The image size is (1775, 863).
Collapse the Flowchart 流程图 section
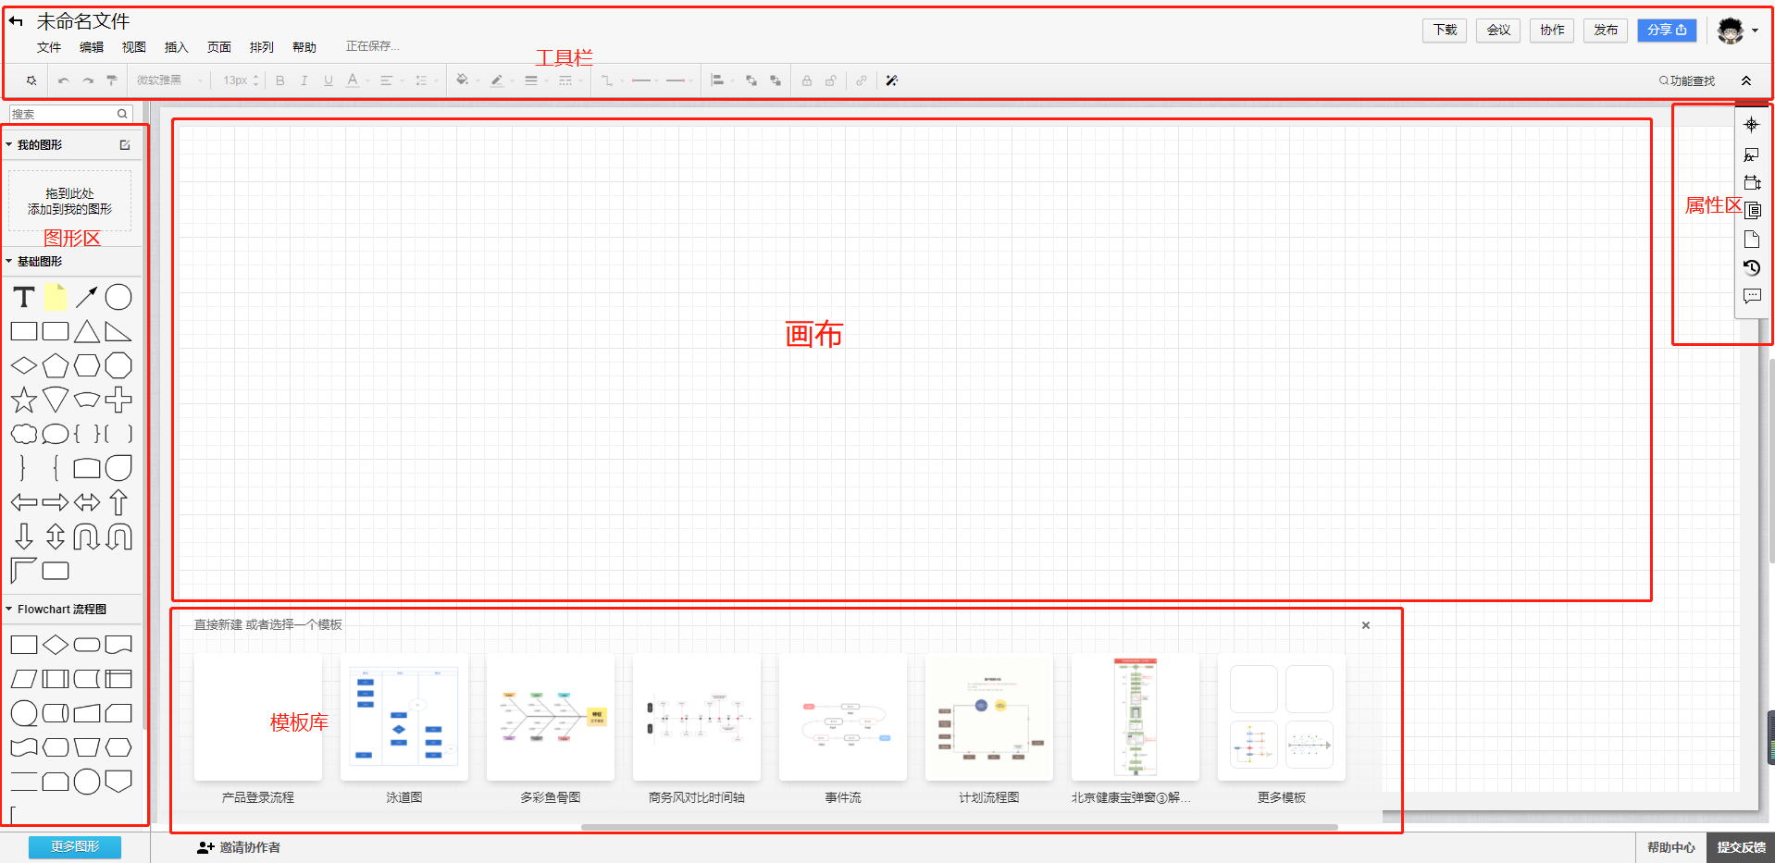[x=9, y=610]
